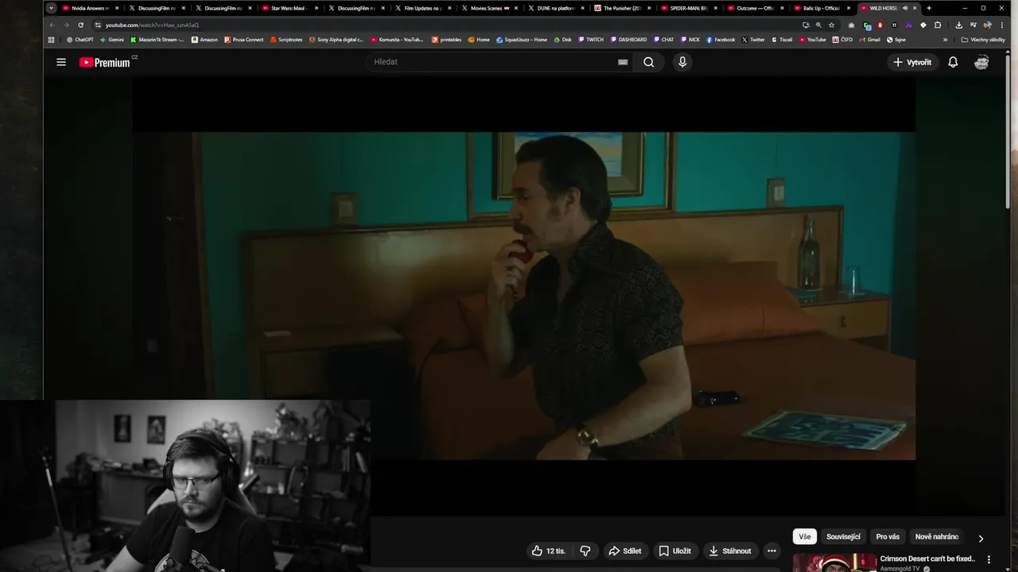The image size is (1018, 572).
Task: Click the search magnifier button
Action: click(x=649, y=62)
